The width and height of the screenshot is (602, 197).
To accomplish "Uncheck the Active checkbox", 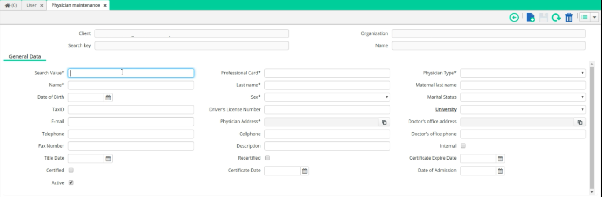I will click(x=71, y=182).
